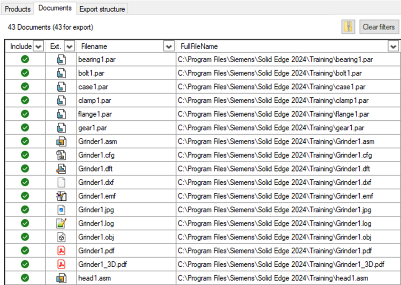Select the Grinder1_3D.pdf filename cell

[126, 264]
